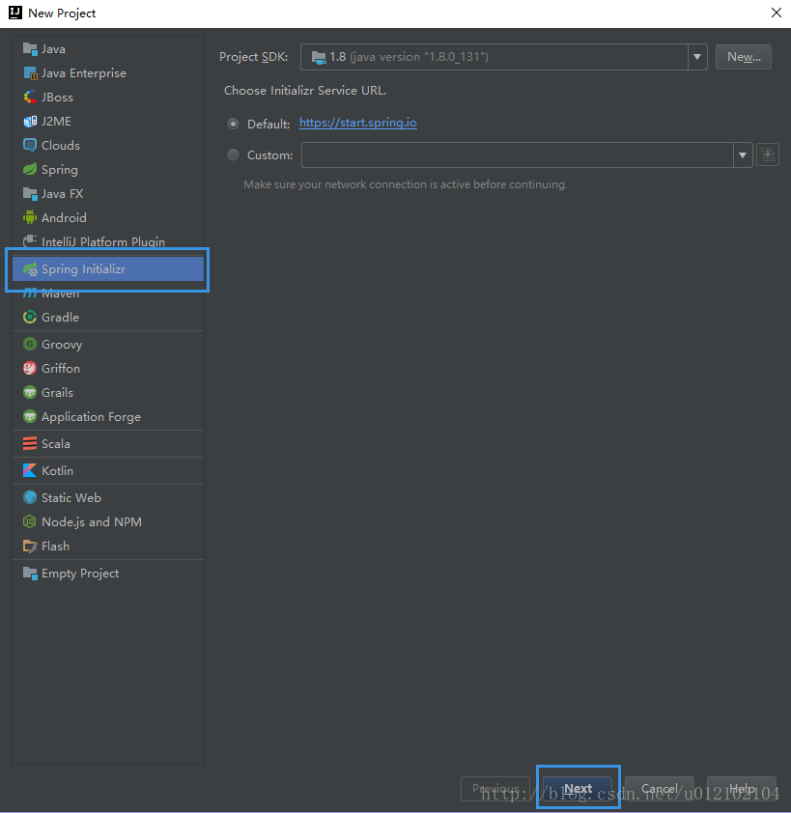Click the IntelliJ IDEA logo in the title bar
Screen dimensions: 791x813
(15, 13)
